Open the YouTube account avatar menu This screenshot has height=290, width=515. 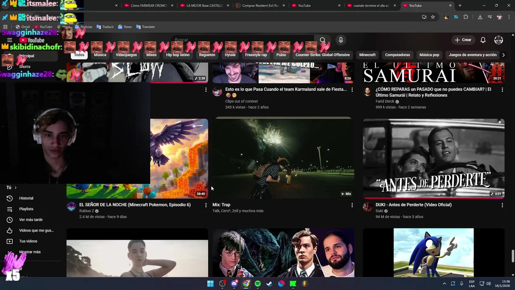point(499,40)
